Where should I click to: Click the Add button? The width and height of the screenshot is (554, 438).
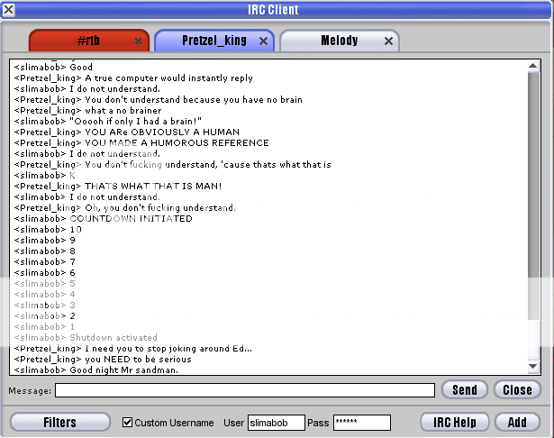tap(517, 423)
